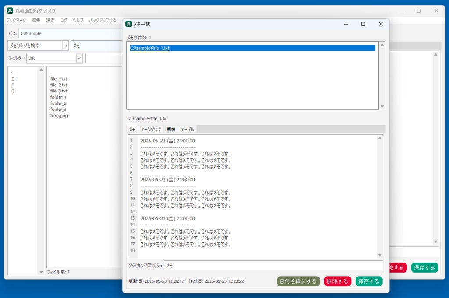Screen dimensions: 449x298
Task: Switch to the メモ tab
Action: (x=132, y=129)
